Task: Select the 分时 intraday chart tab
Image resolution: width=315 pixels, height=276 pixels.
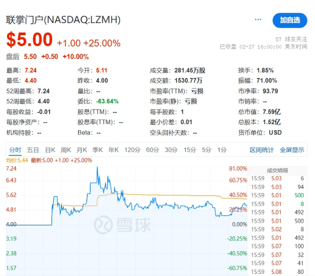Action: click(15, 150)
